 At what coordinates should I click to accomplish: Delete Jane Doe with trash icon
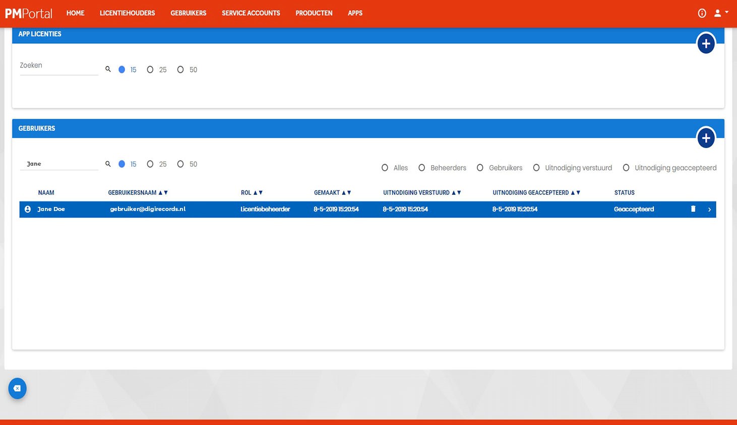[x=693, y=209]
